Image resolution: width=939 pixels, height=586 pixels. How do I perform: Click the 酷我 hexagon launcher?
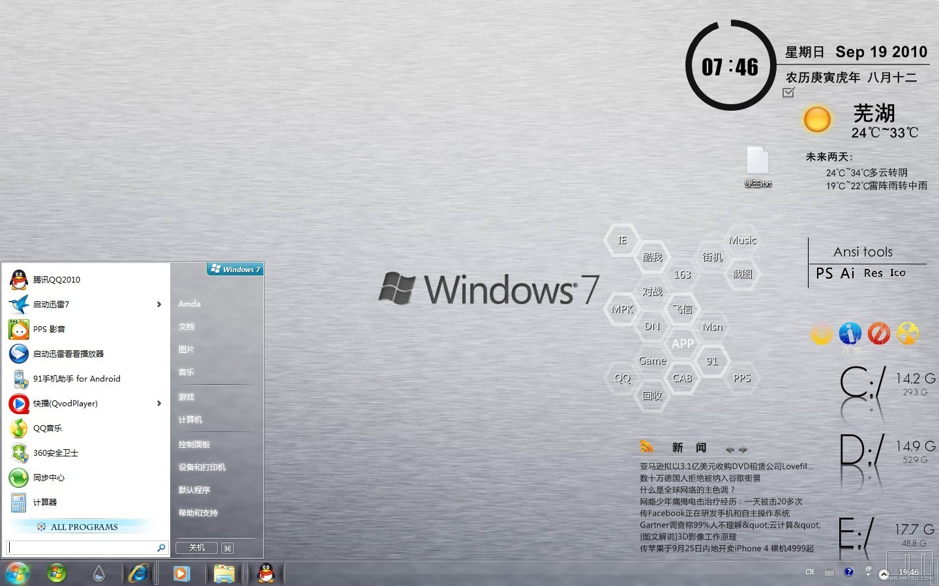pyautogui.click(x=652, y=257)
